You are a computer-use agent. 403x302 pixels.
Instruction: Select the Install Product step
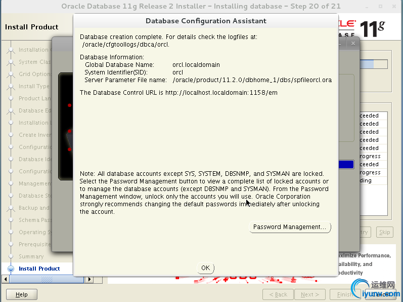pos(39,269)
